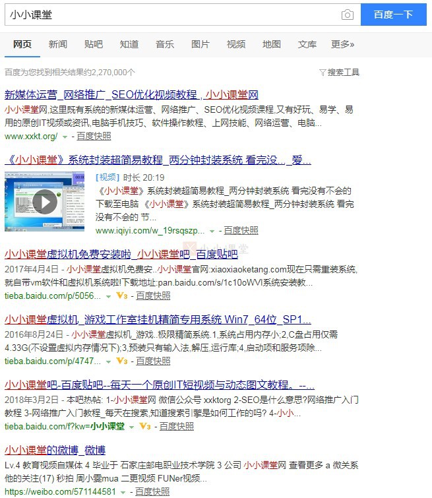Screen dimensions: 432x498
Task: Open the 文库 tab
Action: pyautogui.click(x=307, y=44)
